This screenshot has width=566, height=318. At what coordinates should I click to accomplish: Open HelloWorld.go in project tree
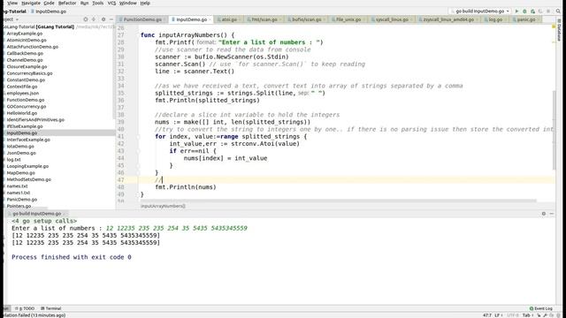coord(21,113)
